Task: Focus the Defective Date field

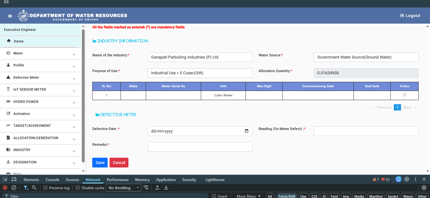Action: click(200, 131)
